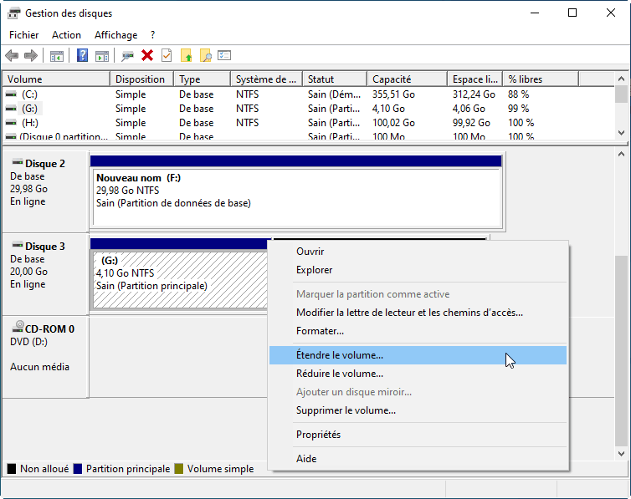The image size is (631, 499).
Task: Click the red X delete icon
Action: 147,56
